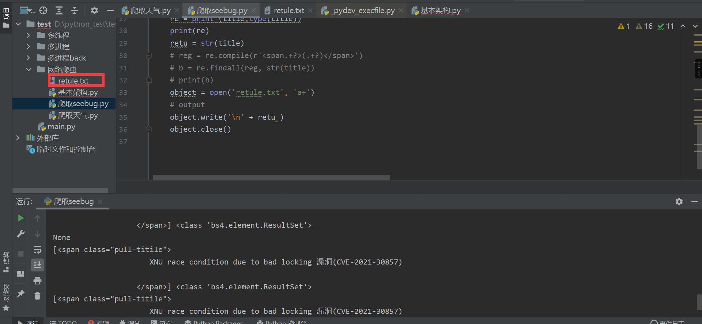Restore run panel layout
Viewport: 702px width, 324px height.
pyautogui.click(x=21, y=274)
